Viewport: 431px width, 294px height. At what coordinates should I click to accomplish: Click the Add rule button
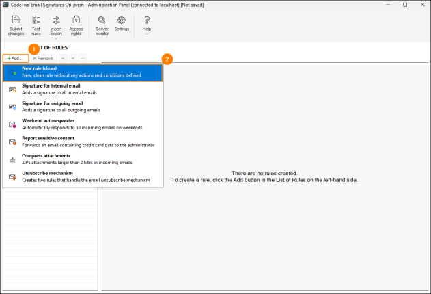pos(16,58)
